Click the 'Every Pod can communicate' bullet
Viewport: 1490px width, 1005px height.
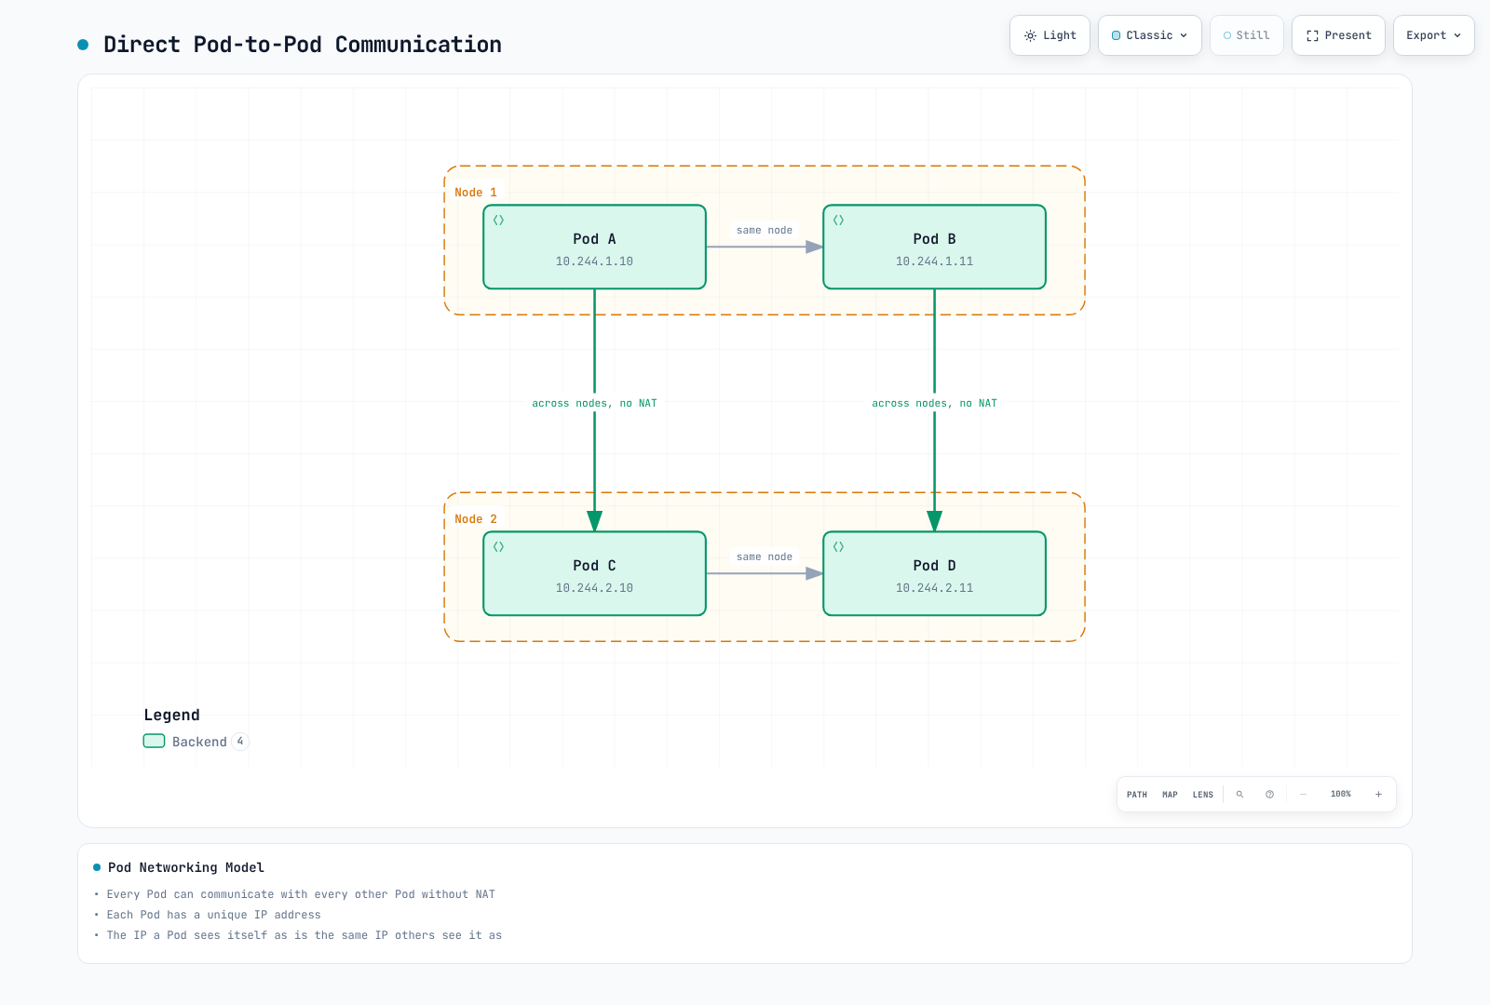[x=301, y=894]
